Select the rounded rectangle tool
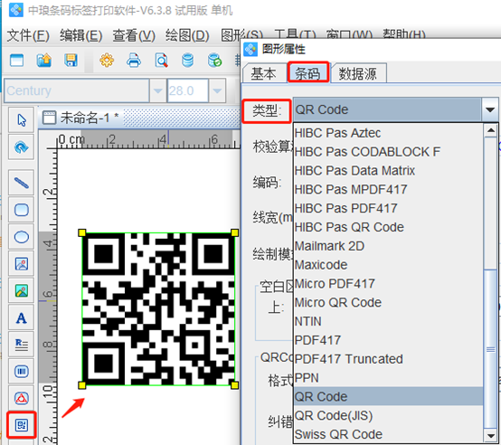Image resolution: width=501 pixels, height=445 pixels. 21,210
